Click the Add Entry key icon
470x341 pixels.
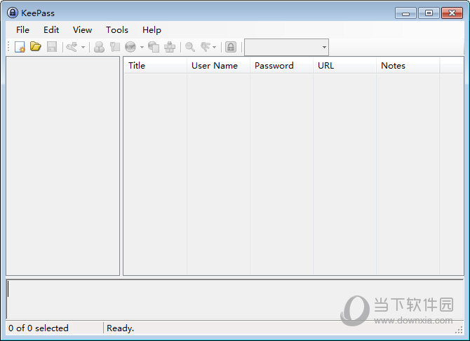(x=72, y=47)
